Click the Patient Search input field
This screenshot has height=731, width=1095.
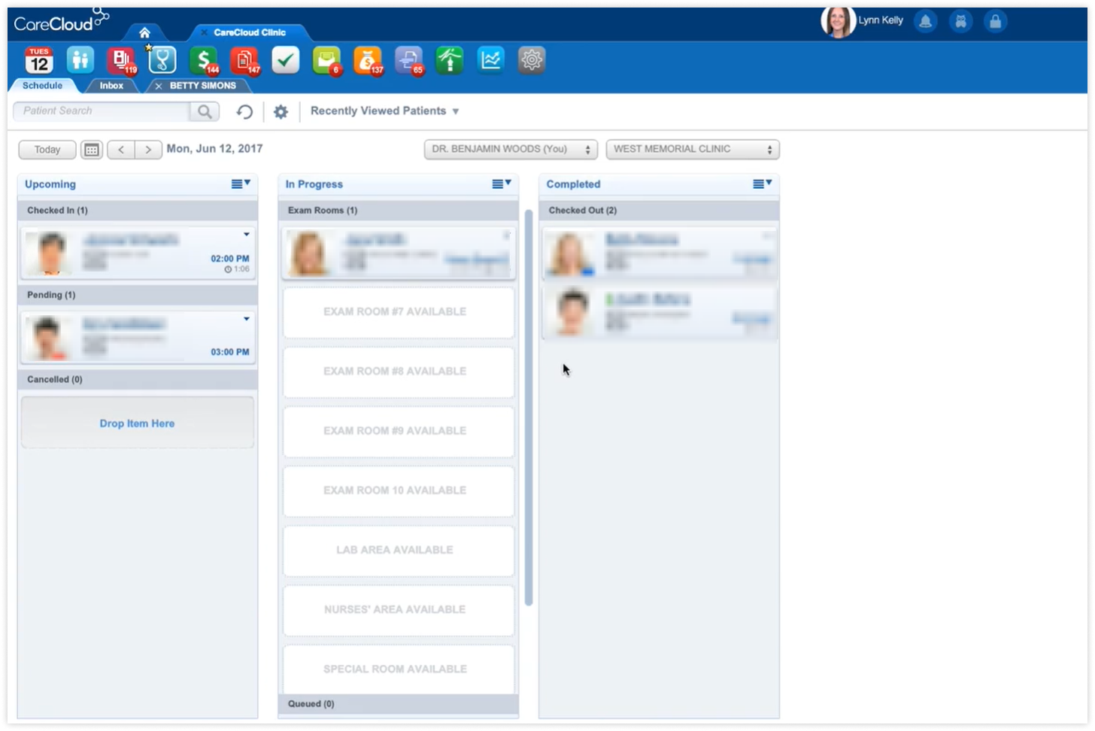tap(102, 111)
